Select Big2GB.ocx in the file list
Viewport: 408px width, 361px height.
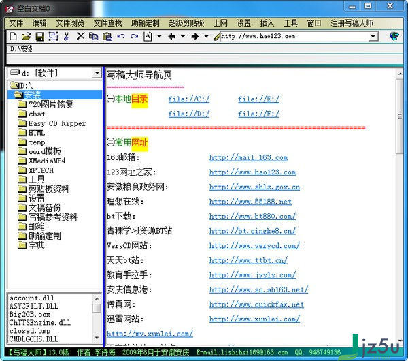pyautogui.click(x=30, y=315)
